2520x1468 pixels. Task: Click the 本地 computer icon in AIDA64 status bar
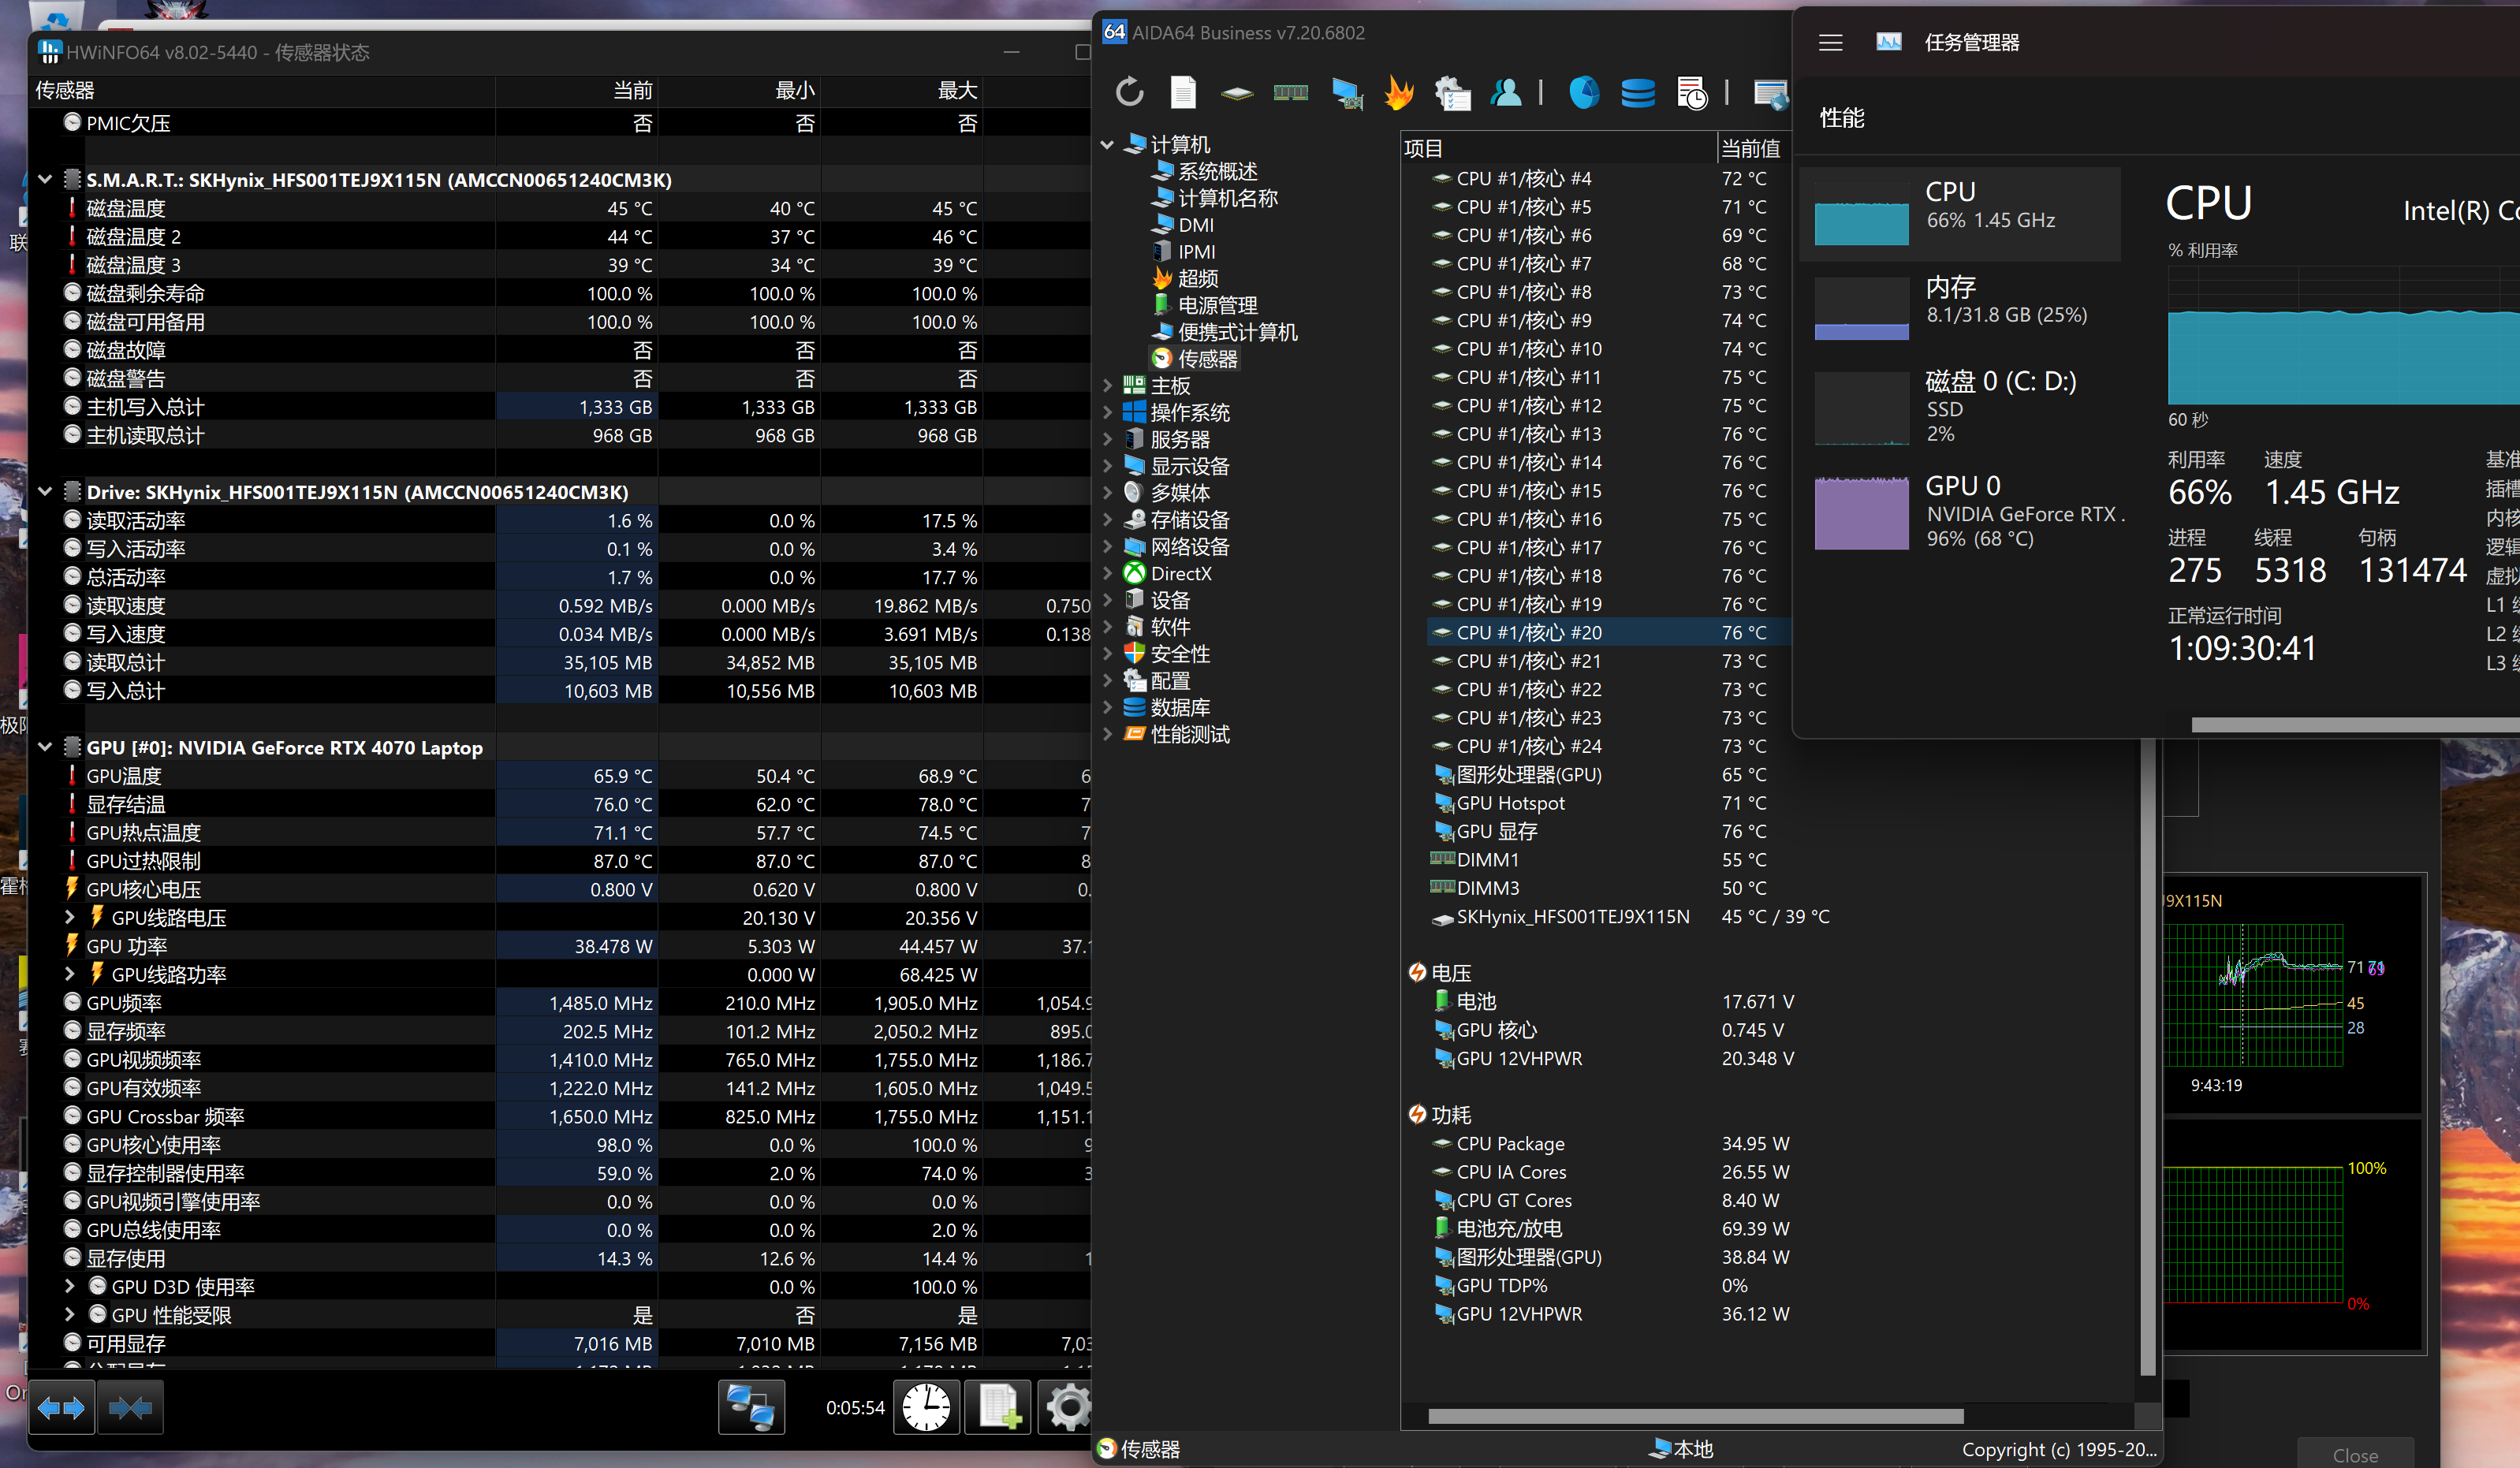1660,1448
